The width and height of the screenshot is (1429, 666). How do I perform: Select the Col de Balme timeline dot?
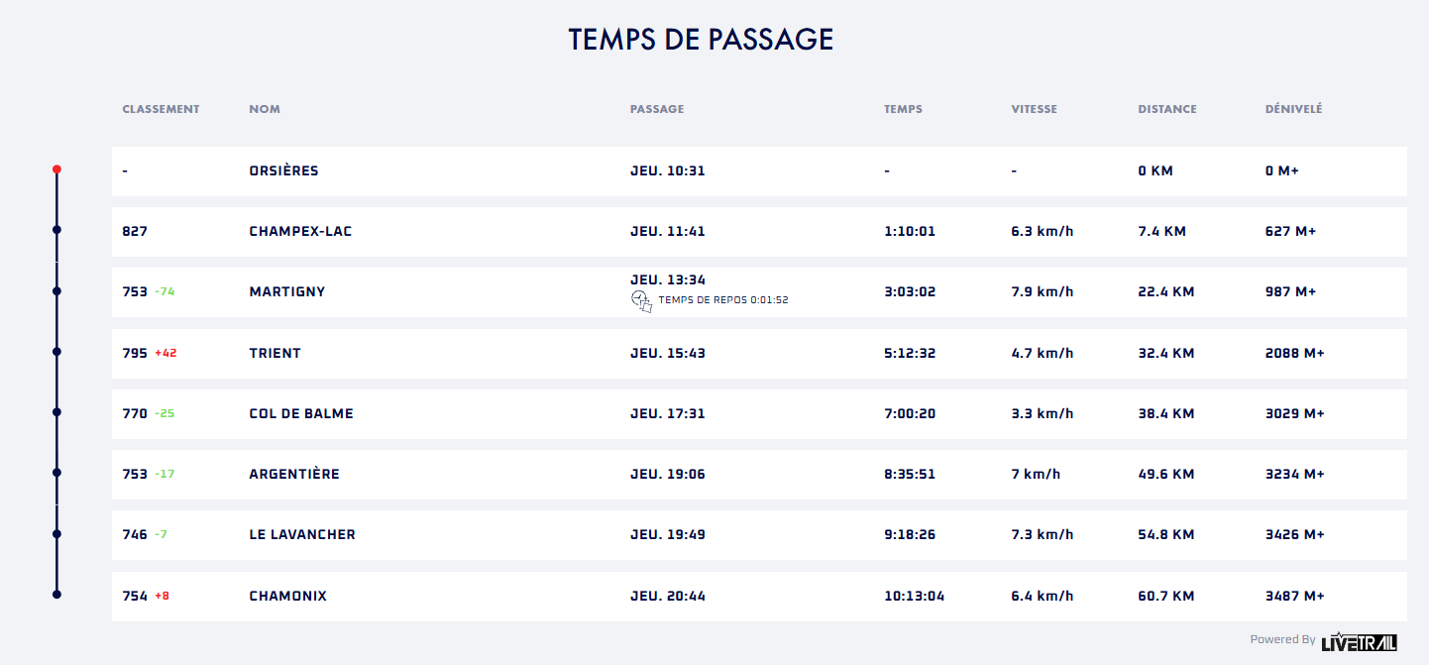point(56,412)
